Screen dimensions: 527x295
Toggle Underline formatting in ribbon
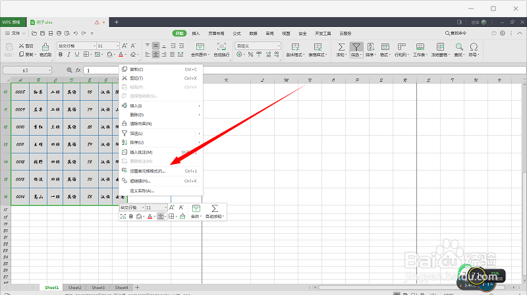pos(77,55)
